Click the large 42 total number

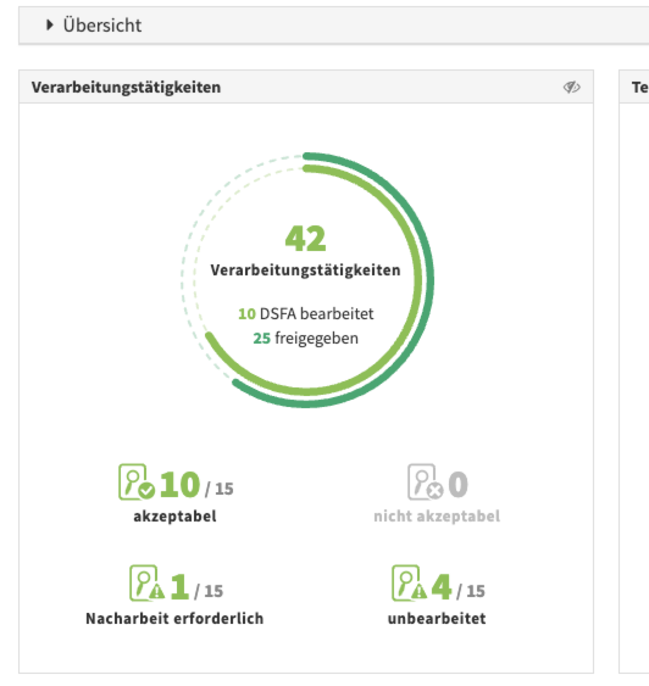(306, 239)
